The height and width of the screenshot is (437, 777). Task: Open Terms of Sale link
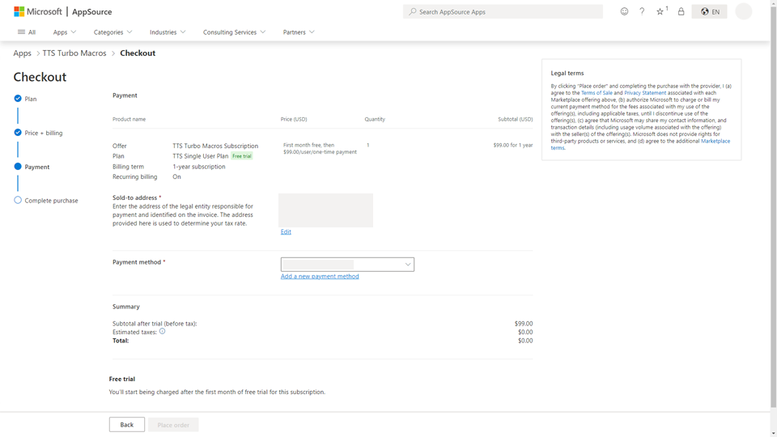[597, 92]
